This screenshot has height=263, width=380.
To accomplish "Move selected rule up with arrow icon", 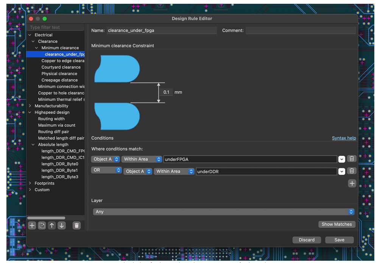I will pos(52,226).
